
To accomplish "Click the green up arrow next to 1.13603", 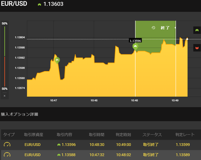I will pyautogui.click(x=39, y=5).
